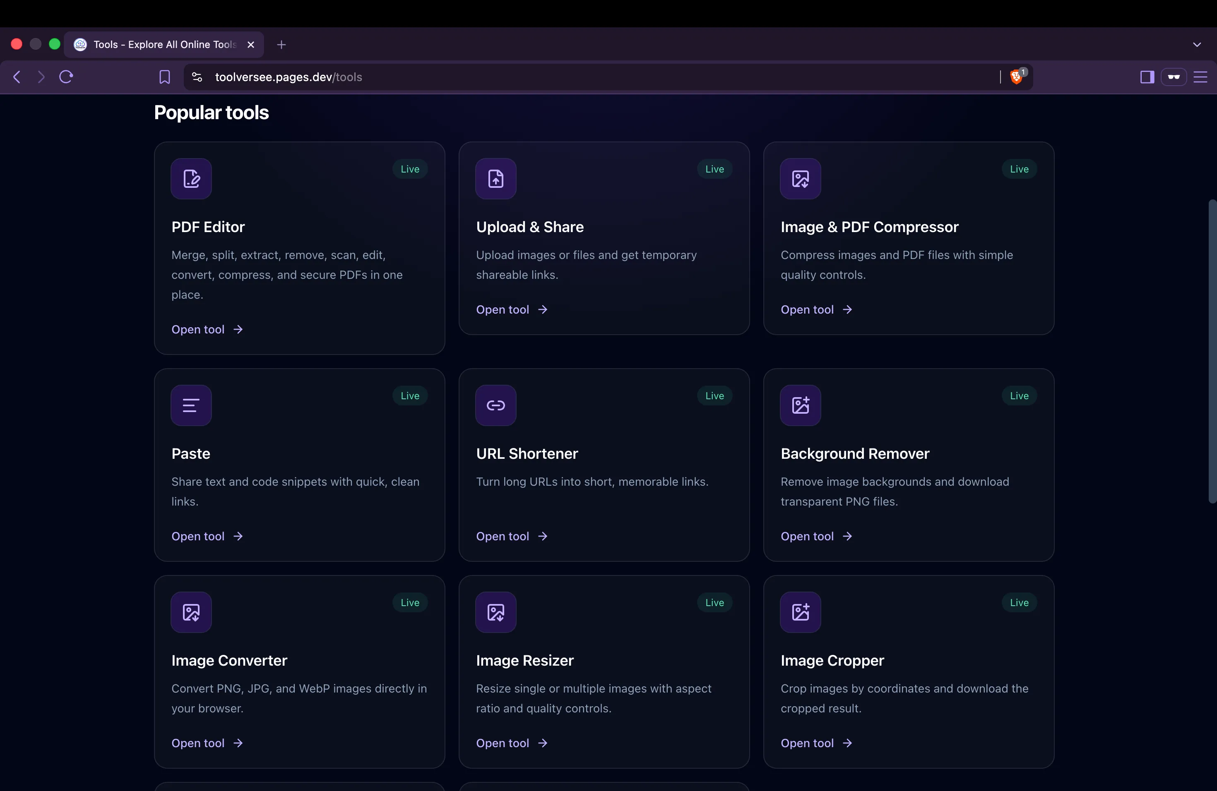The image size is (1217, 791).
Task: View site information in address bar
Action: [197, 77]
